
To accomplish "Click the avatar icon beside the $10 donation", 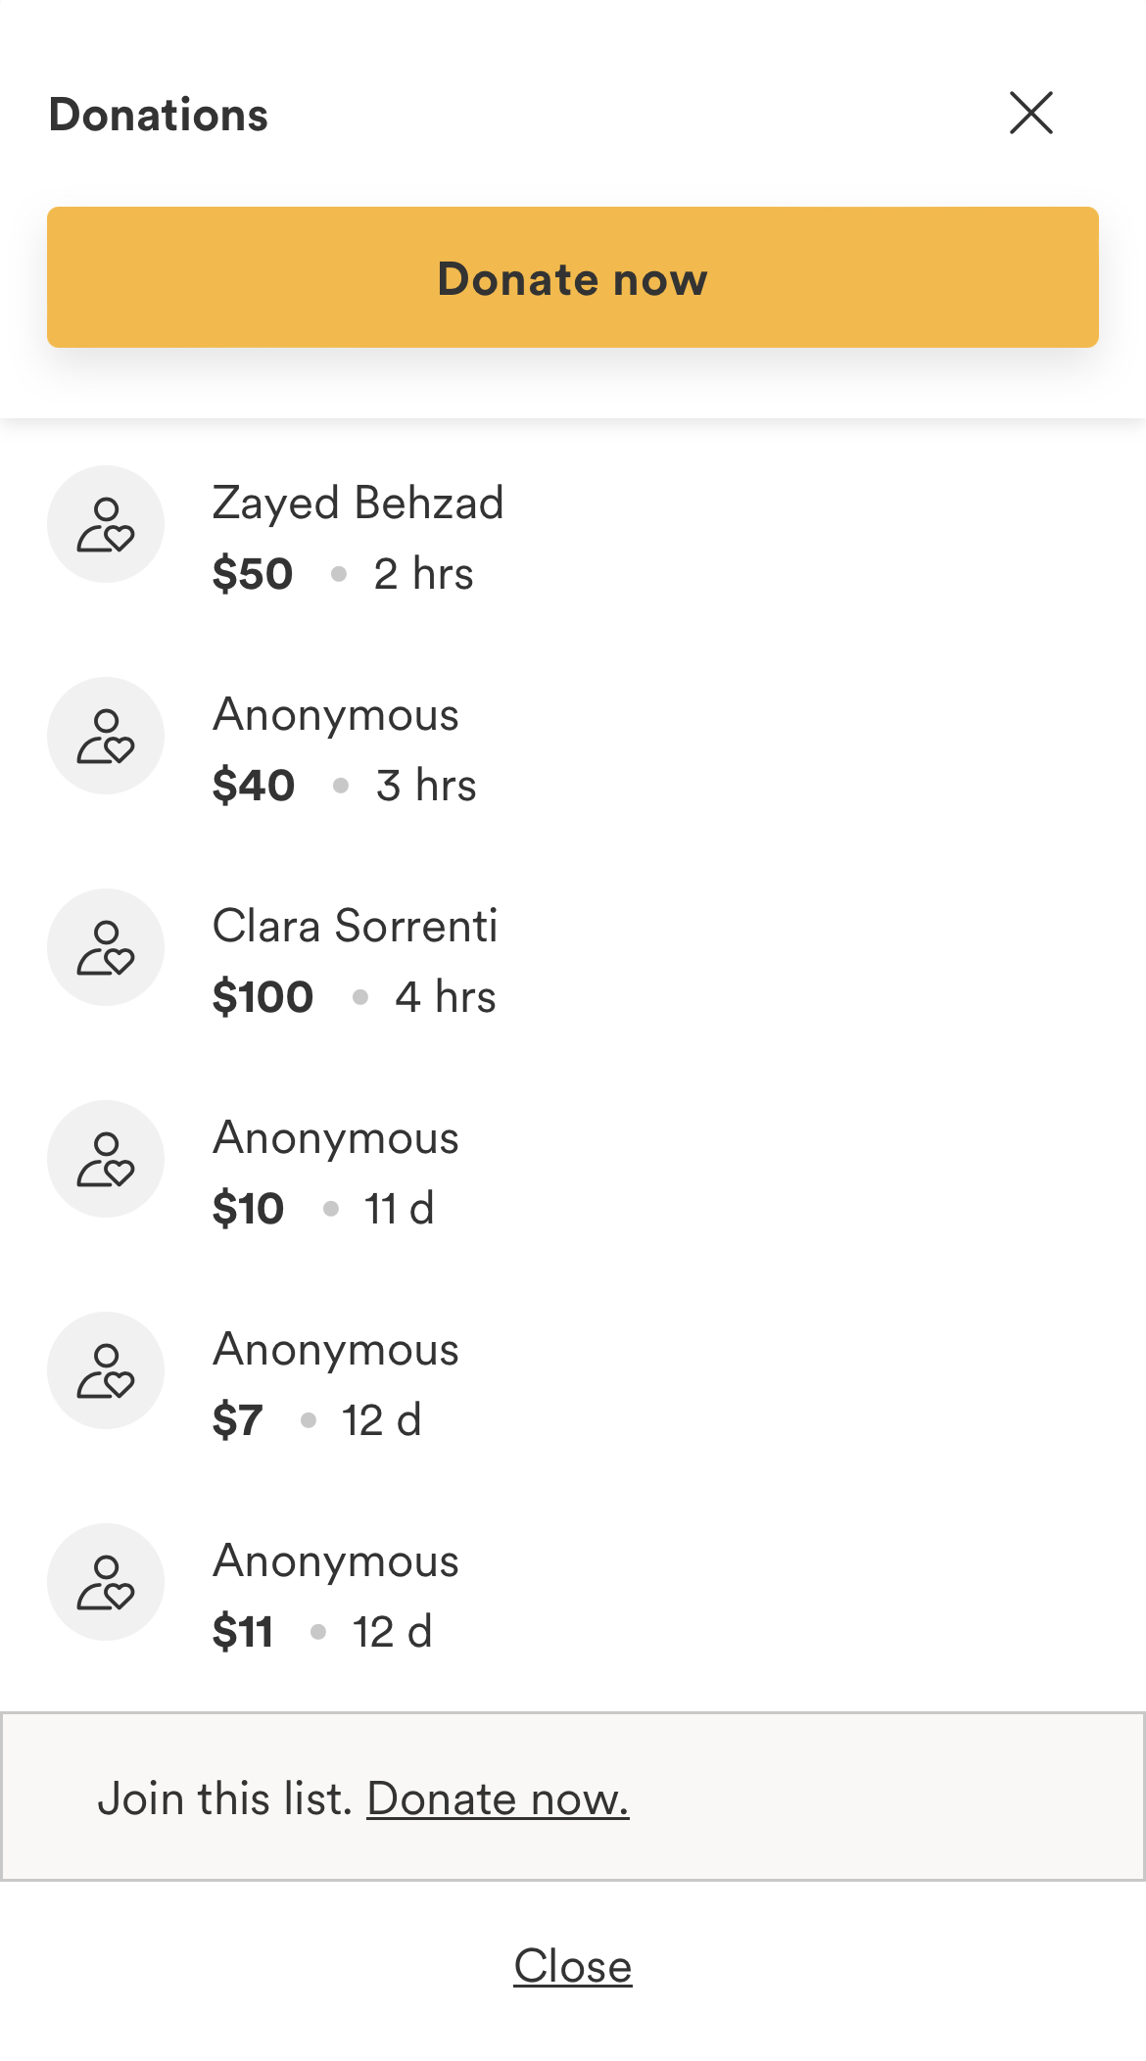I will 106,1159.
